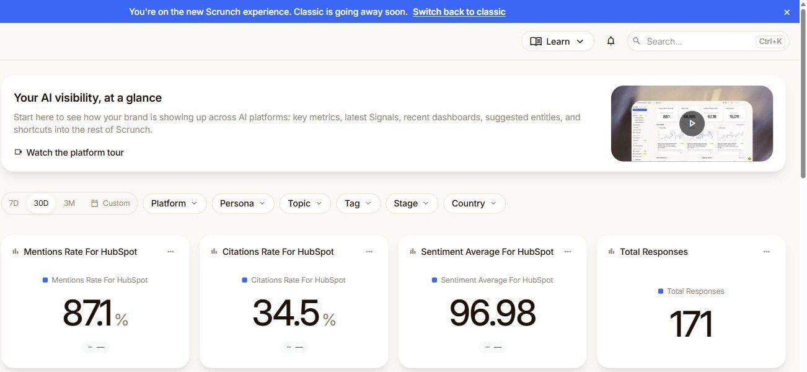Select the 30D time range
Image resolution: width=807 pixels, height=372 pixels.
(41, 203)
